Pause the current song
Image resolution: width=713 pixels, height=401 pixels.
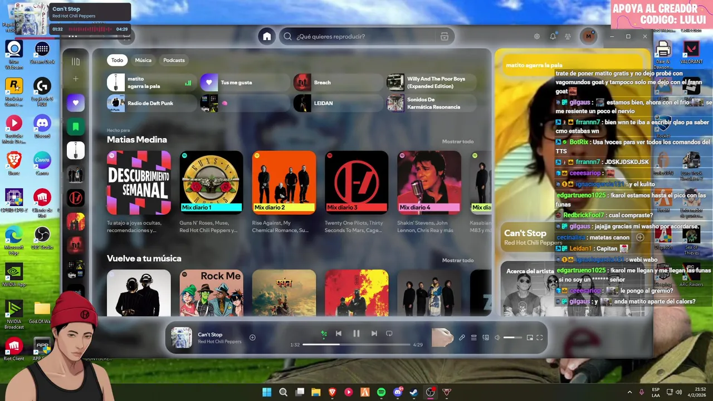click(x=356, y=334)
